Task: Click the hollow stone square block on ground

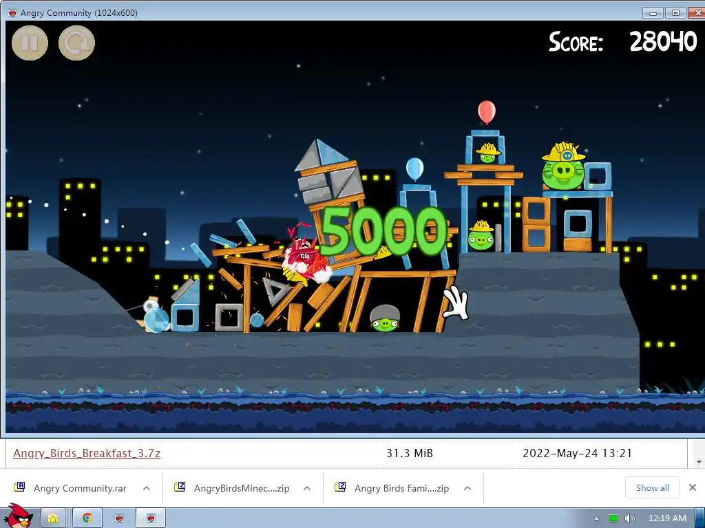Action: pyautogui.click(x=229, y=317)
